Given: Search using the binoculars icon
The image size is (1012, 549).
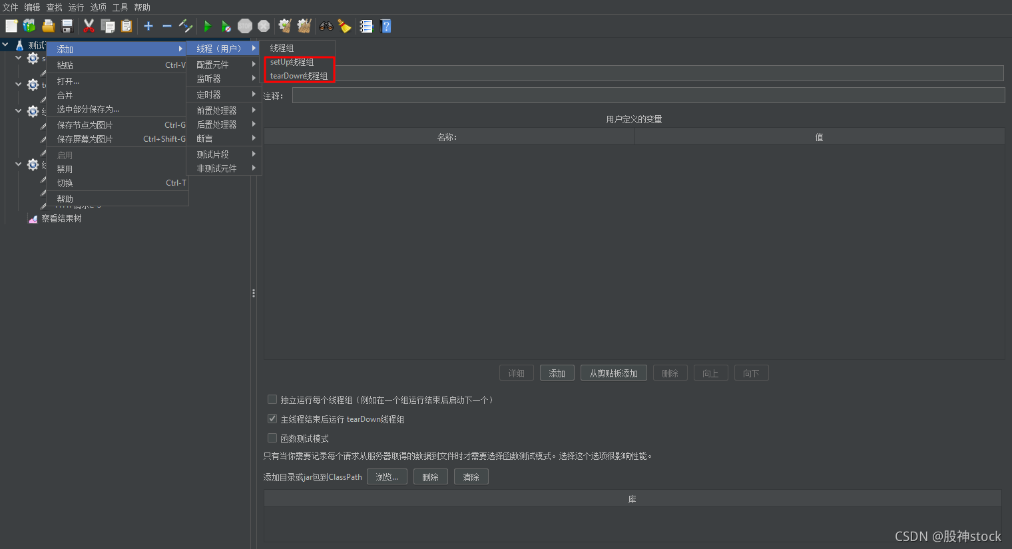Looking at the screenshot, I should click(x=326, y=26).
